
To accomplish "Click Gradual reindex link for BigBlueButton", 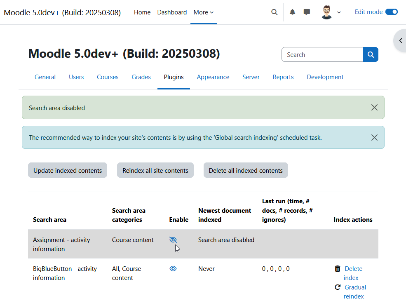I will [x=355, y=292].
